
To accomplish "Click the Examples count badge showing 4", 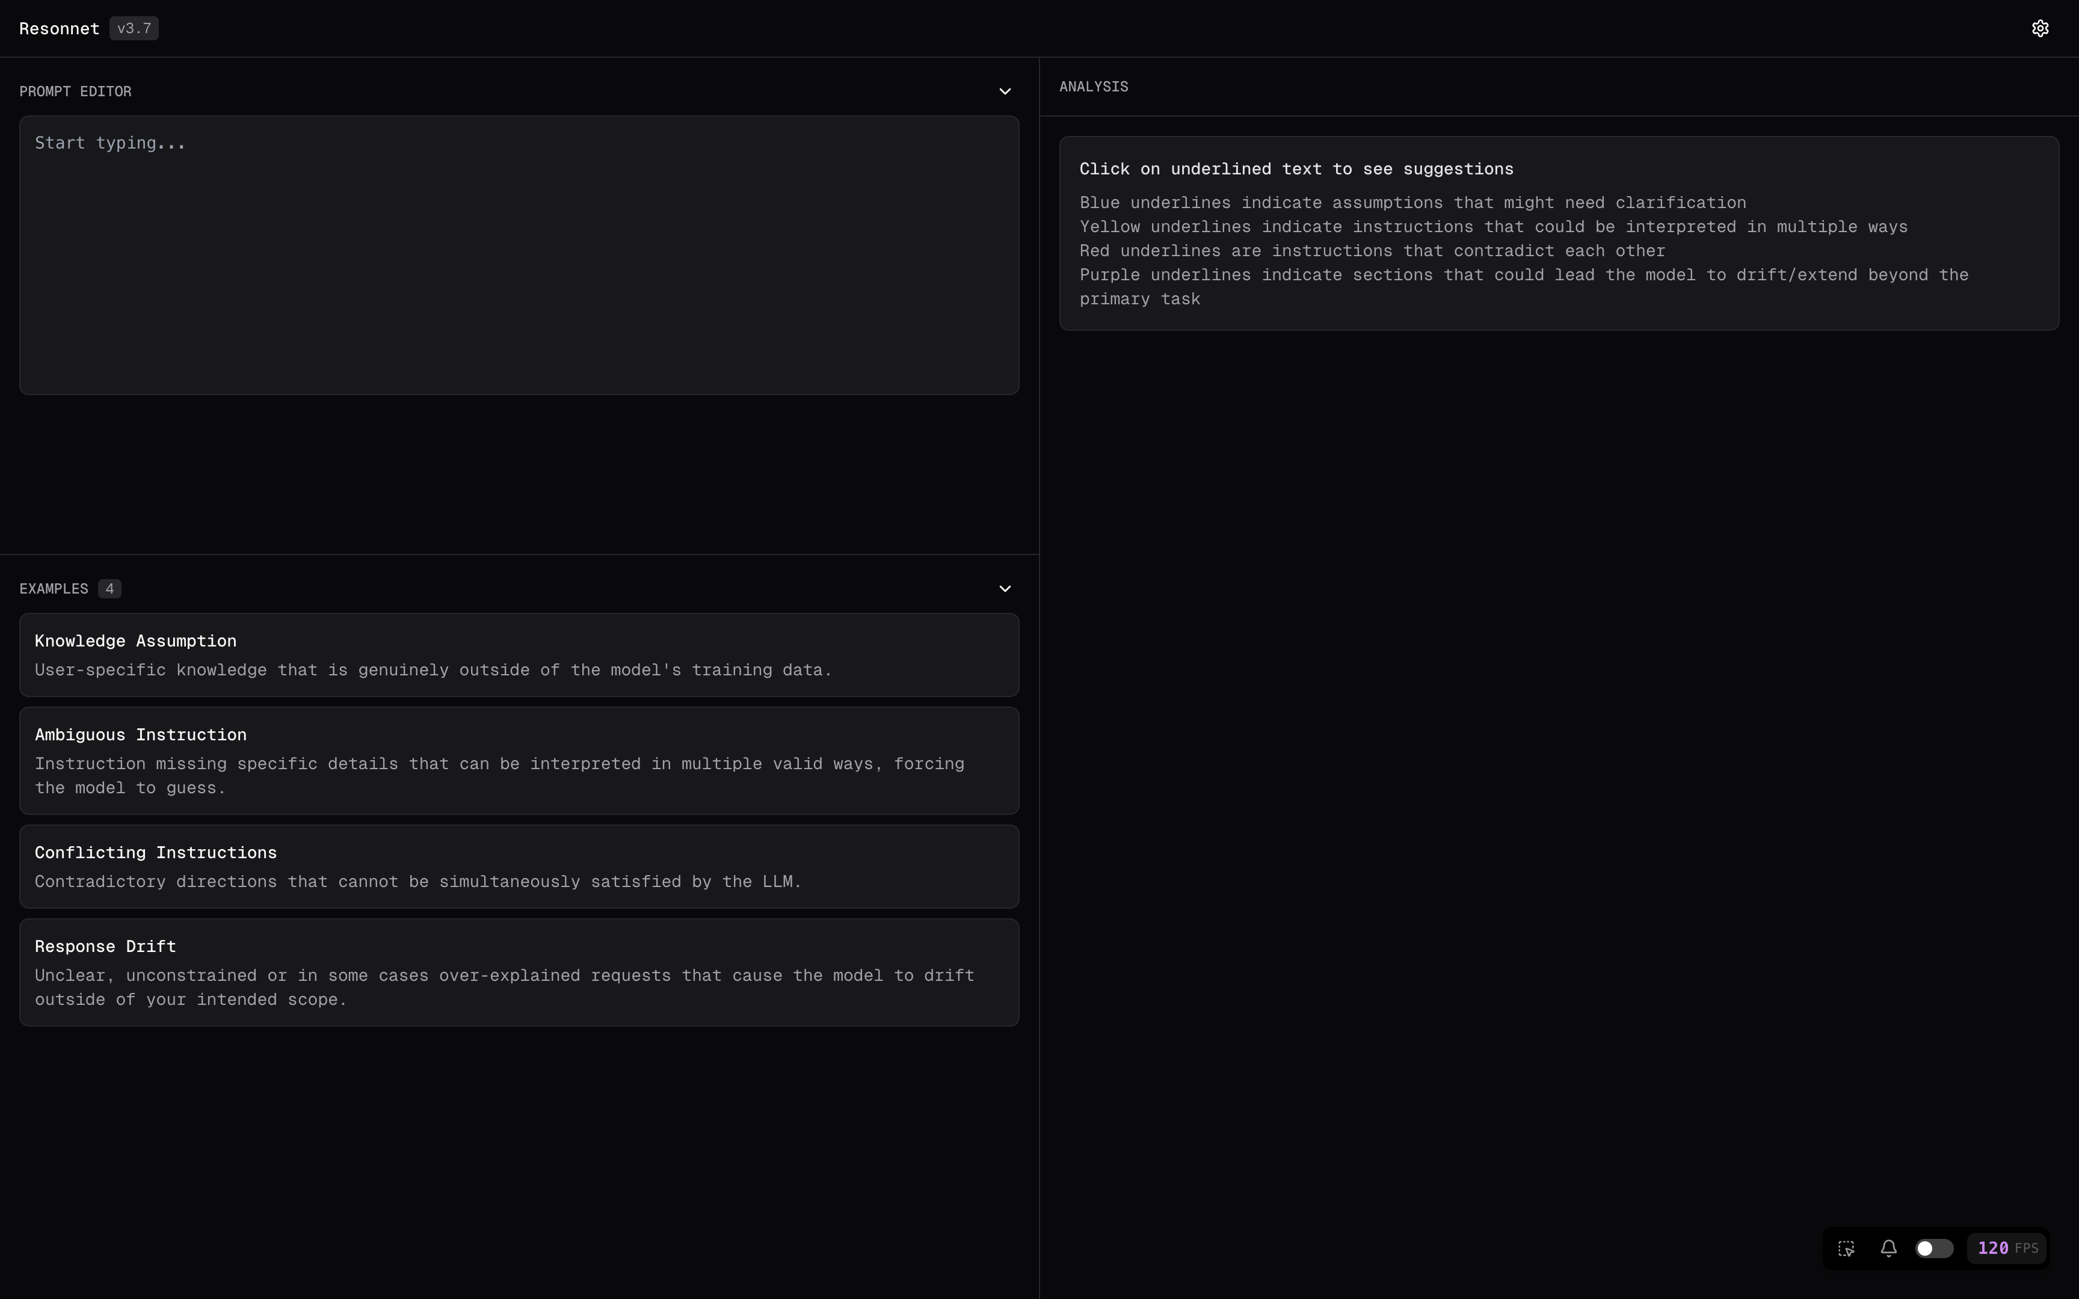I will coord(110,589).
